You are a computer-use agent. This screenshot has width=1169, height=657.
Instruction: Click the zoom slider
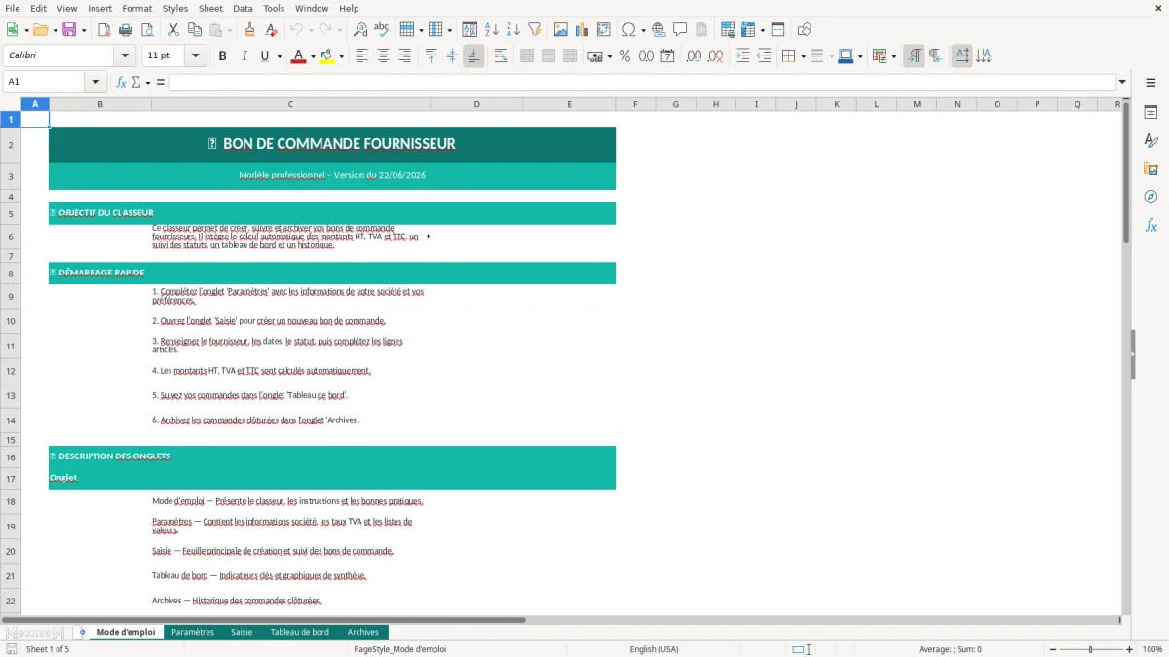[x=1089, y=649]
